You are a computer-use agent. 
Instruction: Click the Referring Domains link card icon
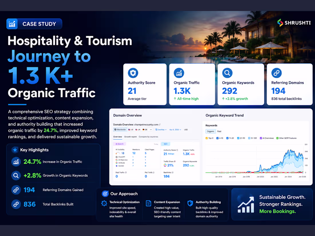tap(276, 73)
